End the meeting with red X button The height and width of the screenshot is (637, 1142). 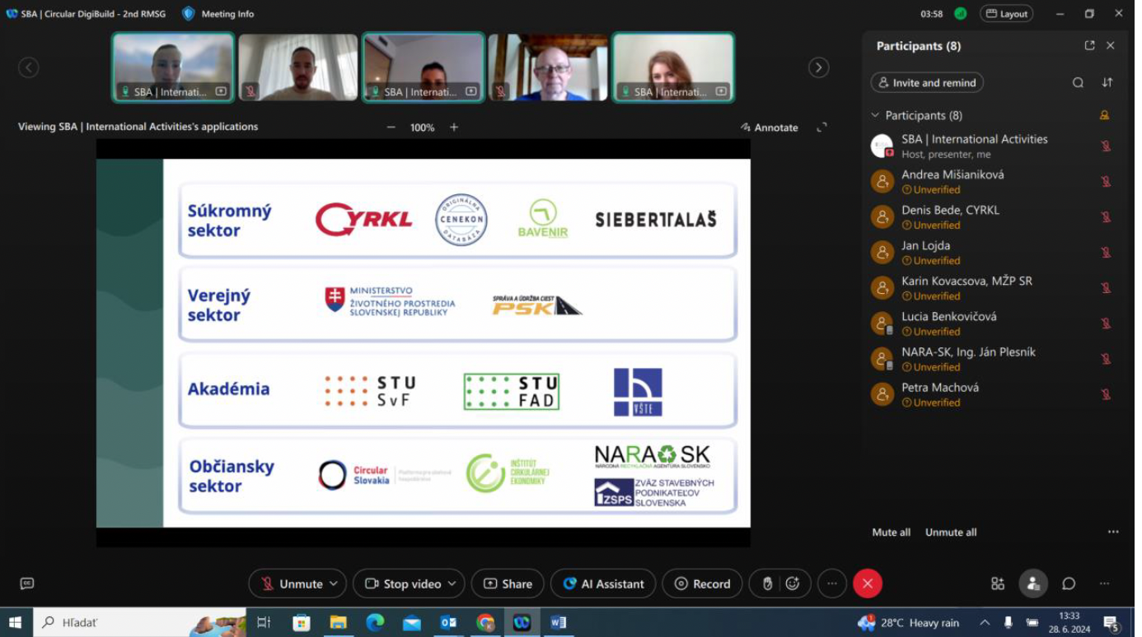click(868, 584)
